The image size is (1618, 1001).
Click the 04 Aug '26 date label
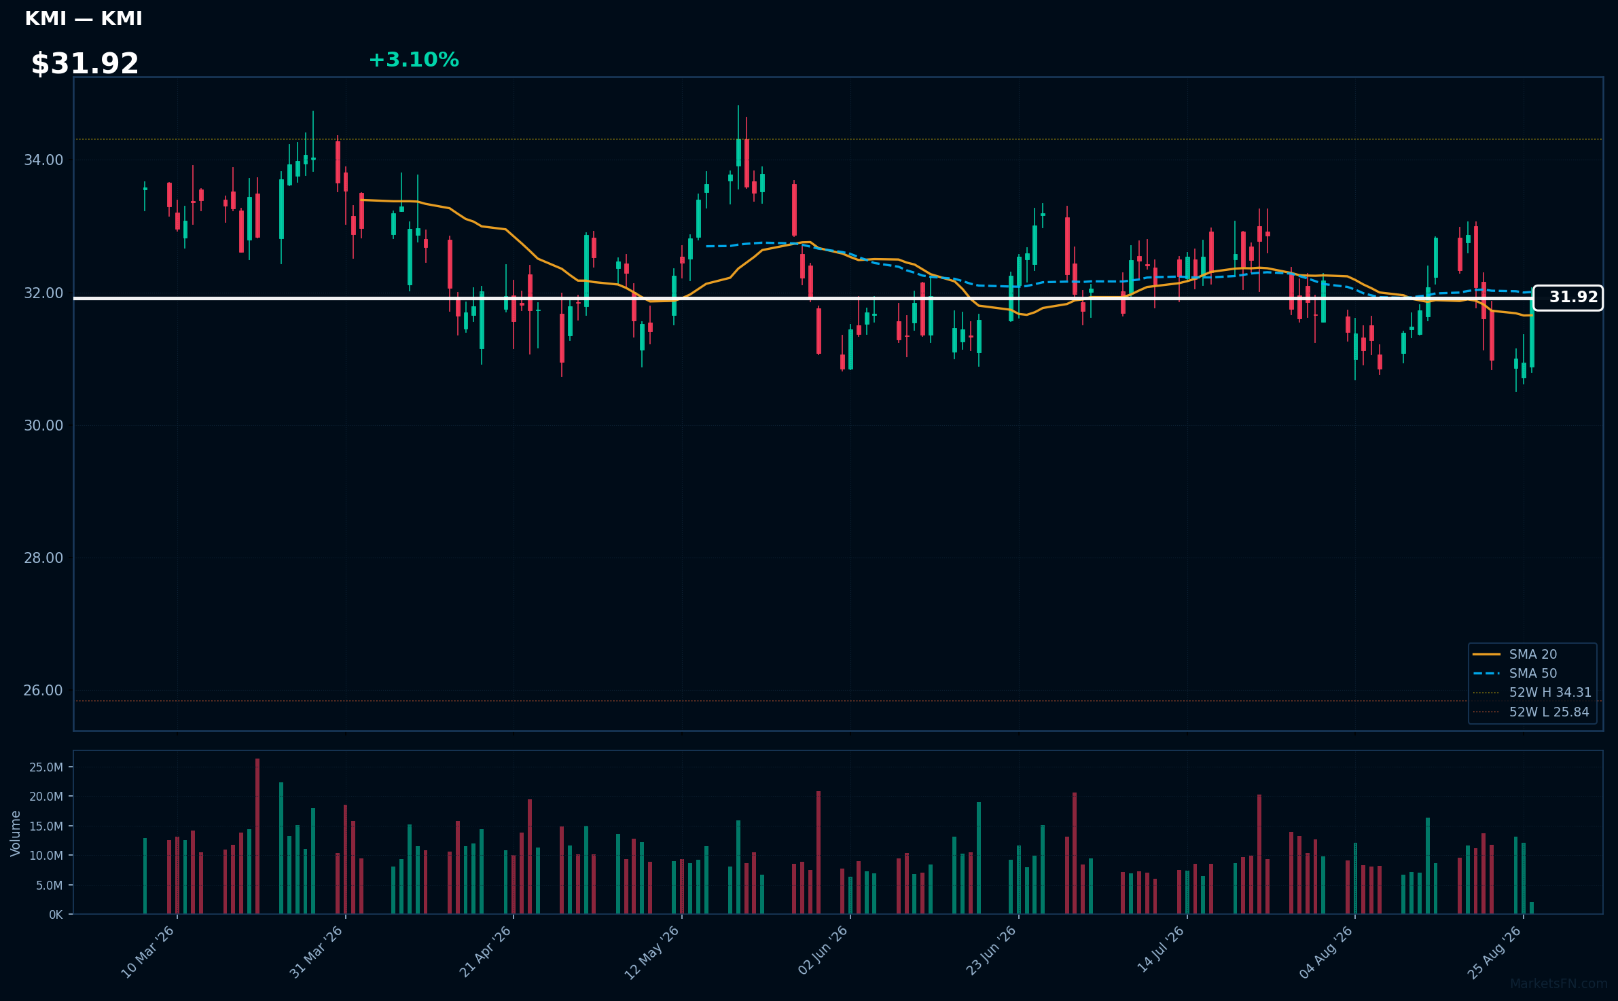click(1326, 952)
